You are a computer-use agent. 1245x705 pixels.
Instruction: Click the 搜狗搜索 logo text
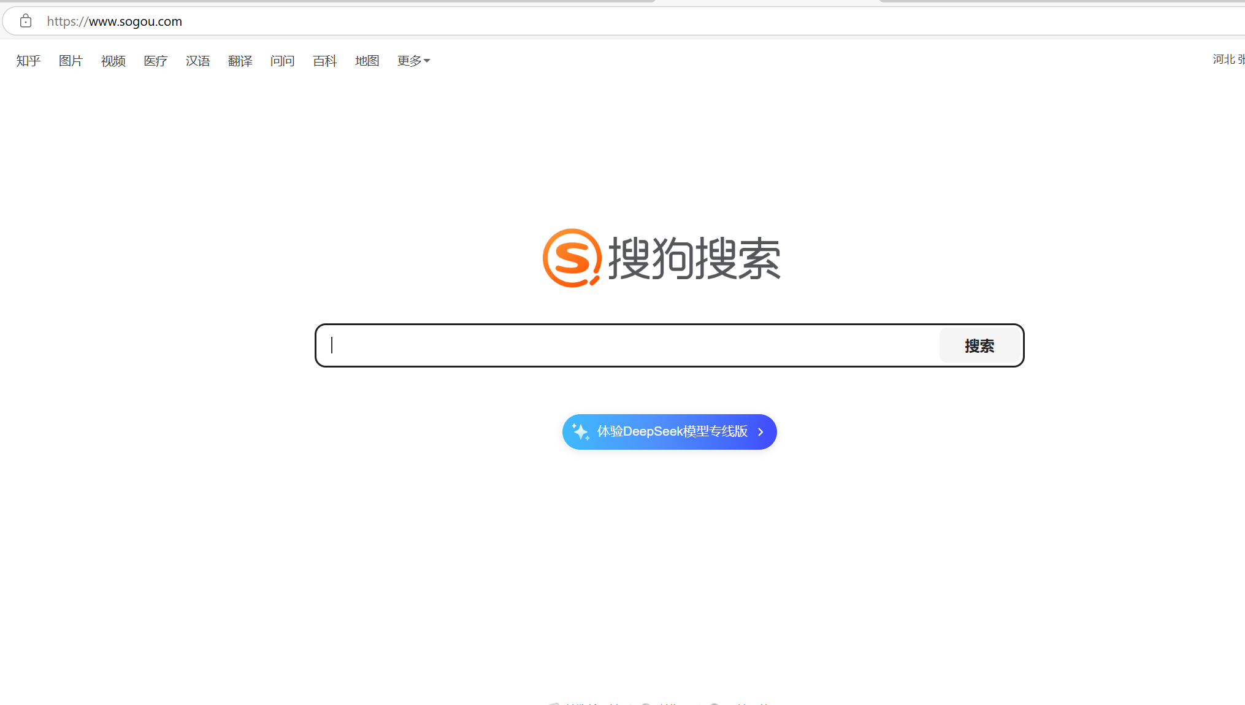[x=694, y=258]
